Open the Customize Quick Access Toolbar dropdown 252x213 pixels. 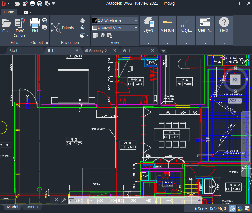(x=54, y=3)
